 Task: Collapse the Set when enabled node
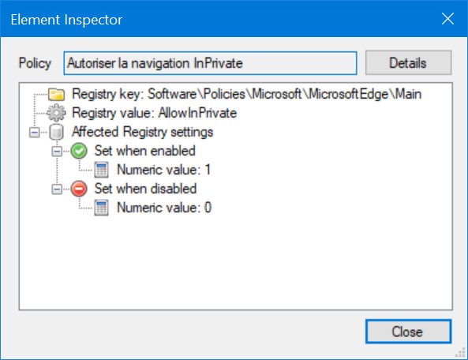(x=57, y=151)
